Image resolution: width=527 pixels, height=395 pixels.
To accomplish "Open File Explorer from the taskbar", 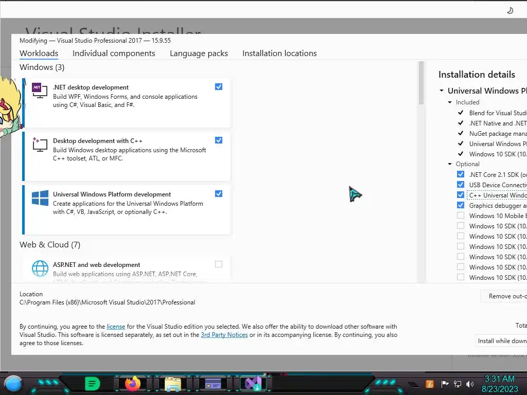I will 173,384.
